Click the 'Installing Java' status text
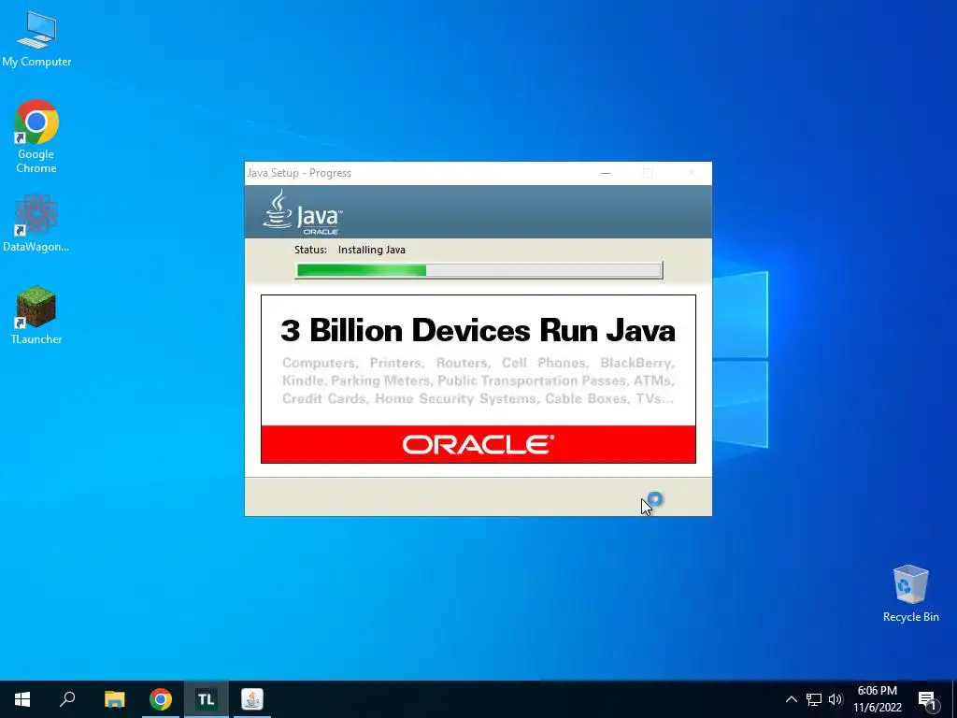This screenshot has height=718, width=957. [x=372, y=250]
